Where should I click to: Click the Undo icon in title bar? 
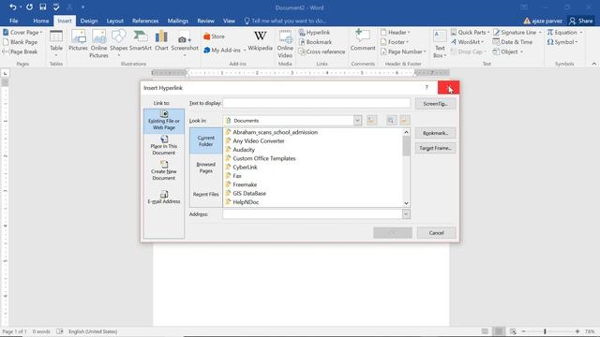pos(13,7)
